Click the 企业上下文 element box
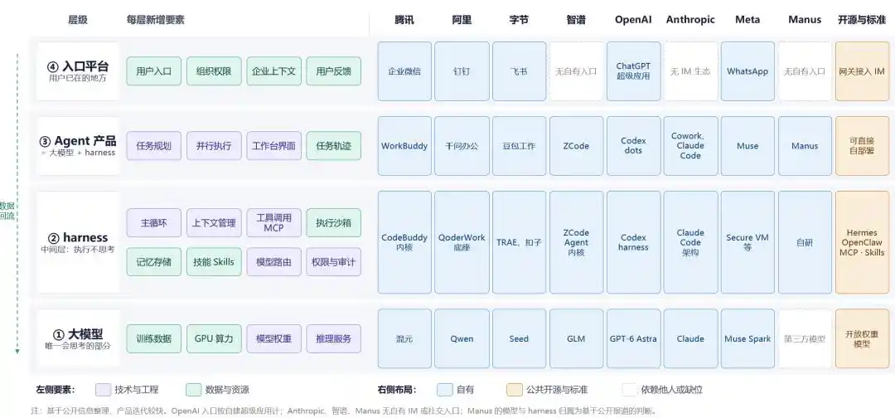895x418 pixels. tap(274, 71)
